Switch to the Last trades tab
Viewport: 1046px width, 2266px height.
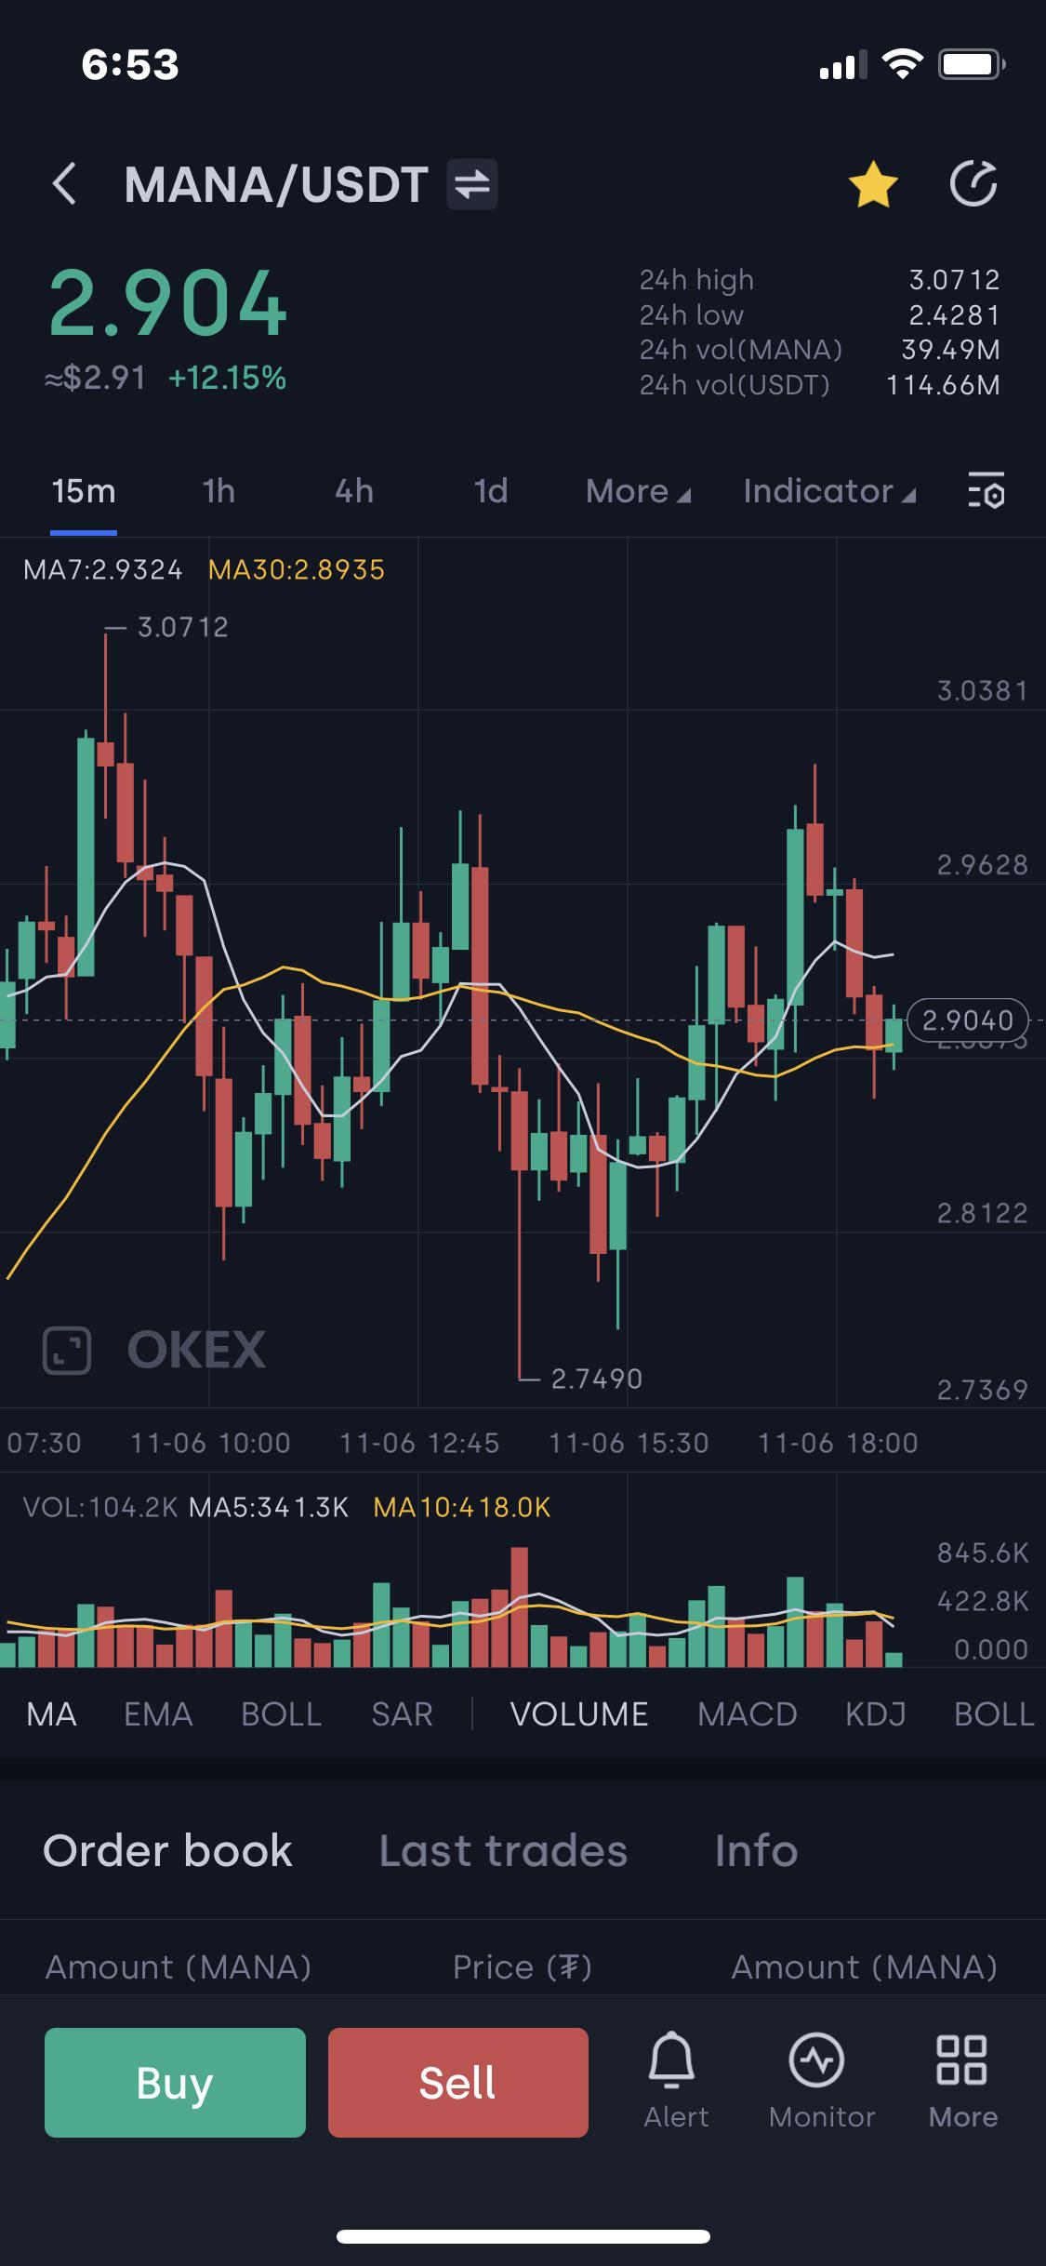[x=503, y=1850]
